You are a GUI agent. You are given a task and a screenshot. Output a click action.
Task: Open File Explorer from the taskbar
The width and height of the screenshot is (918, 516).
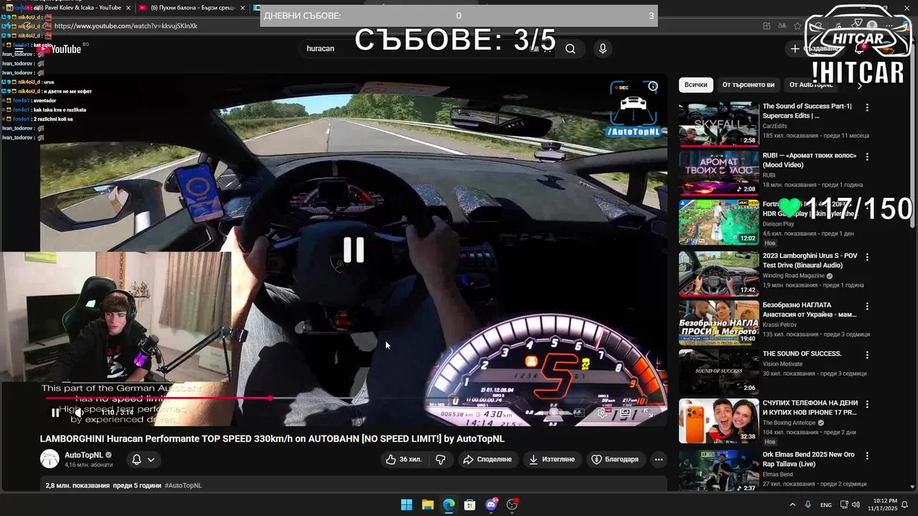(x=427, y=505)
